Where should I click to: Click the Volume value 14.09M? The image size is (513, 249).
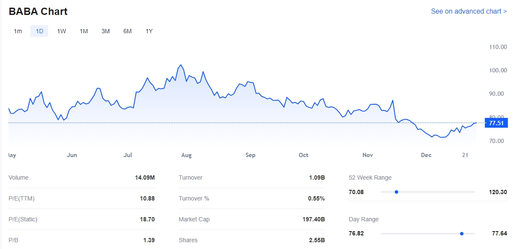pos(145,177)
